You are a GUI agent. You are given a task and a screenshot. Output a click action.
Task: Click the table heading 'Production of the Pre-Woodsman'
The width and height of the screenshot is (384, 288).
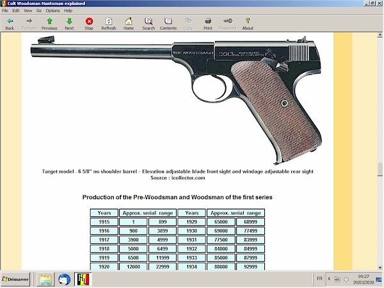177,197
